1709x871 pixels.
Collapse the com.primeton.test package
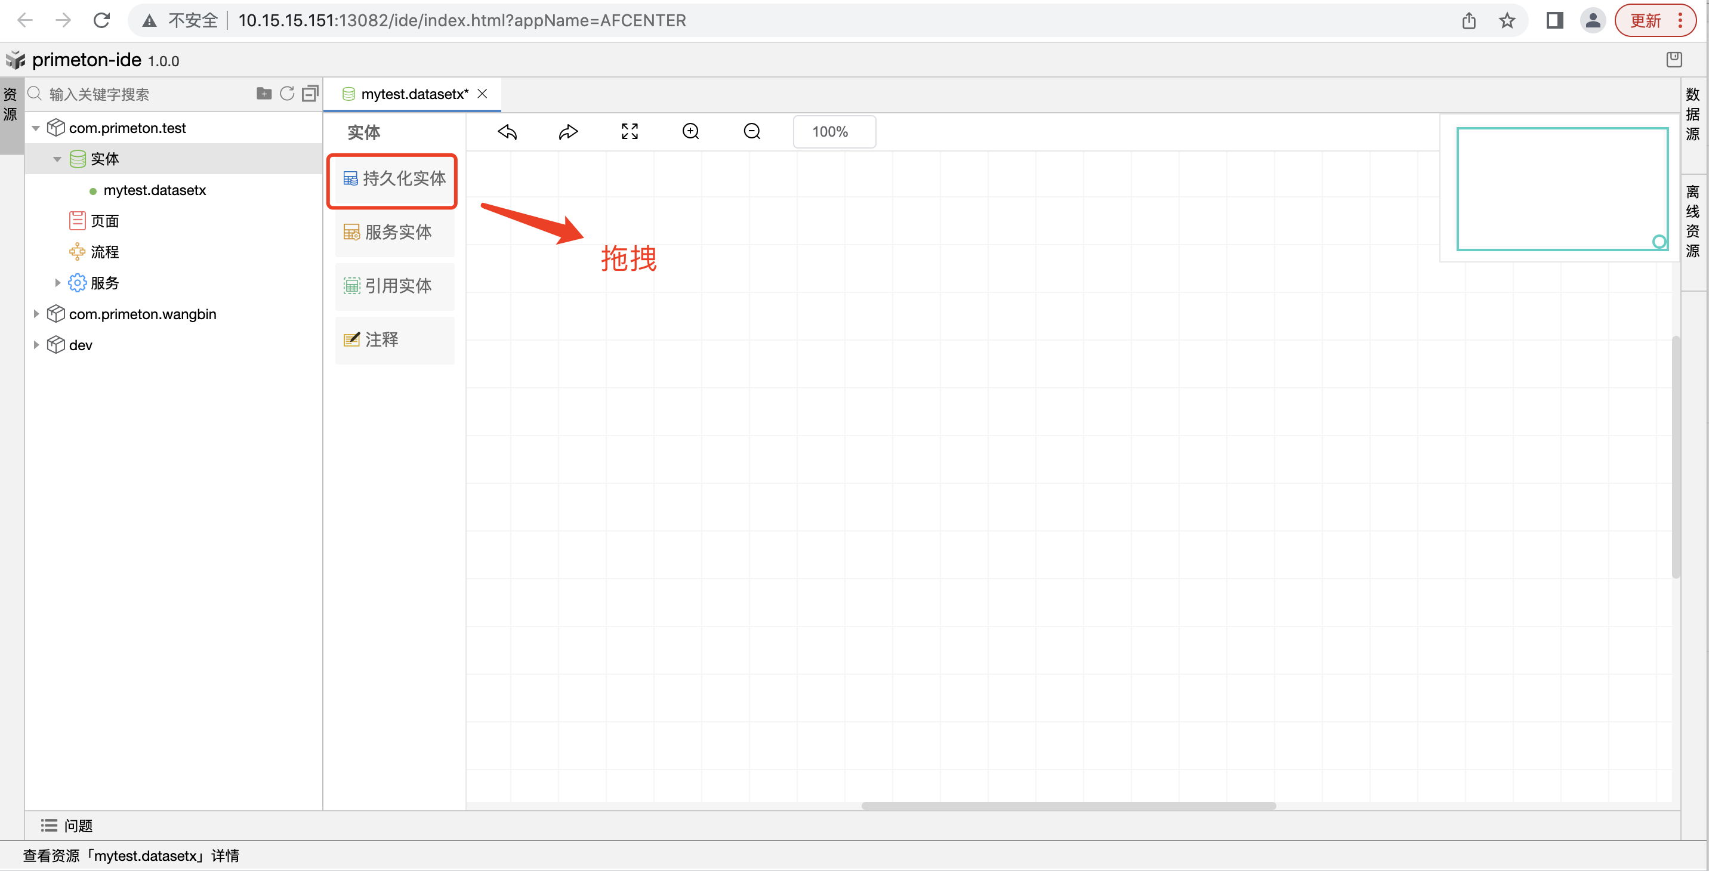point(36,128)
